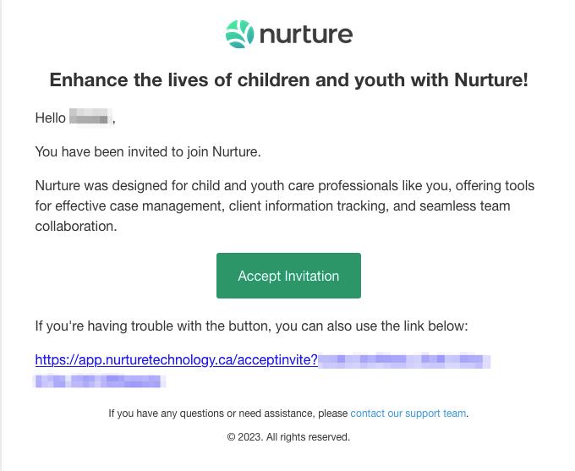The image size is (575, 471).
Task: Click the word collaboration in the paragraph
Action: (x=77, y=227)
